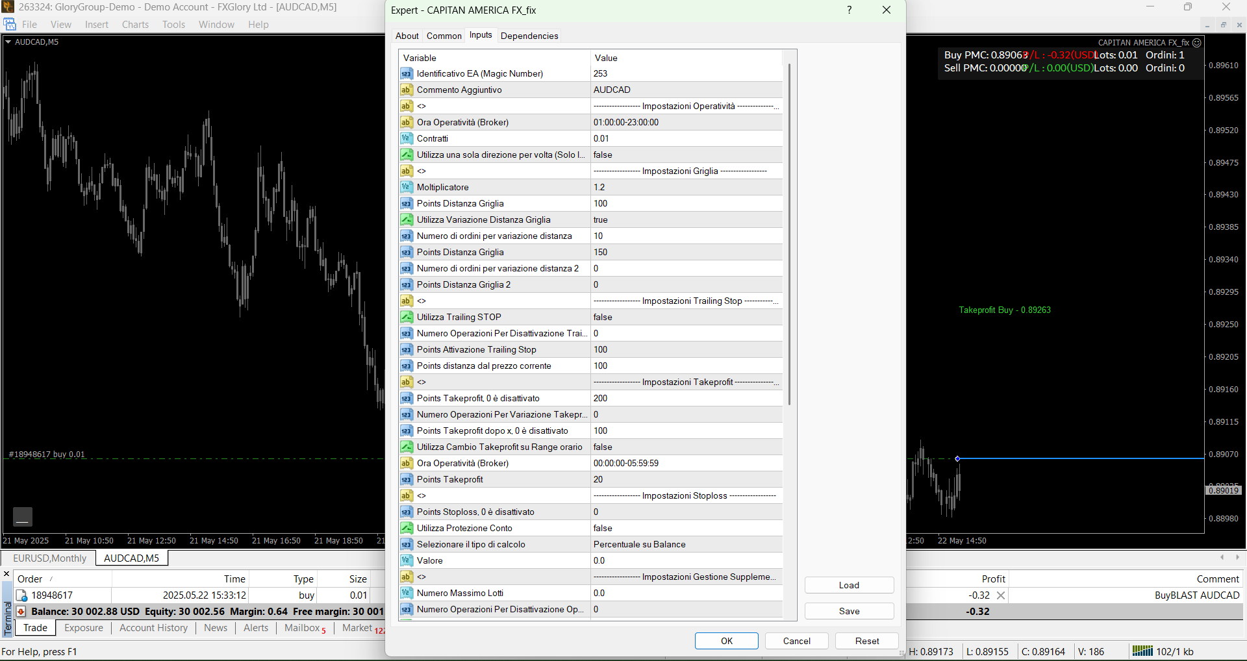Viewport: 1247px width, 661px height.
Task: Click the Utilizza Trailing STOP boolean icon
Action: (x=407, y=318)
